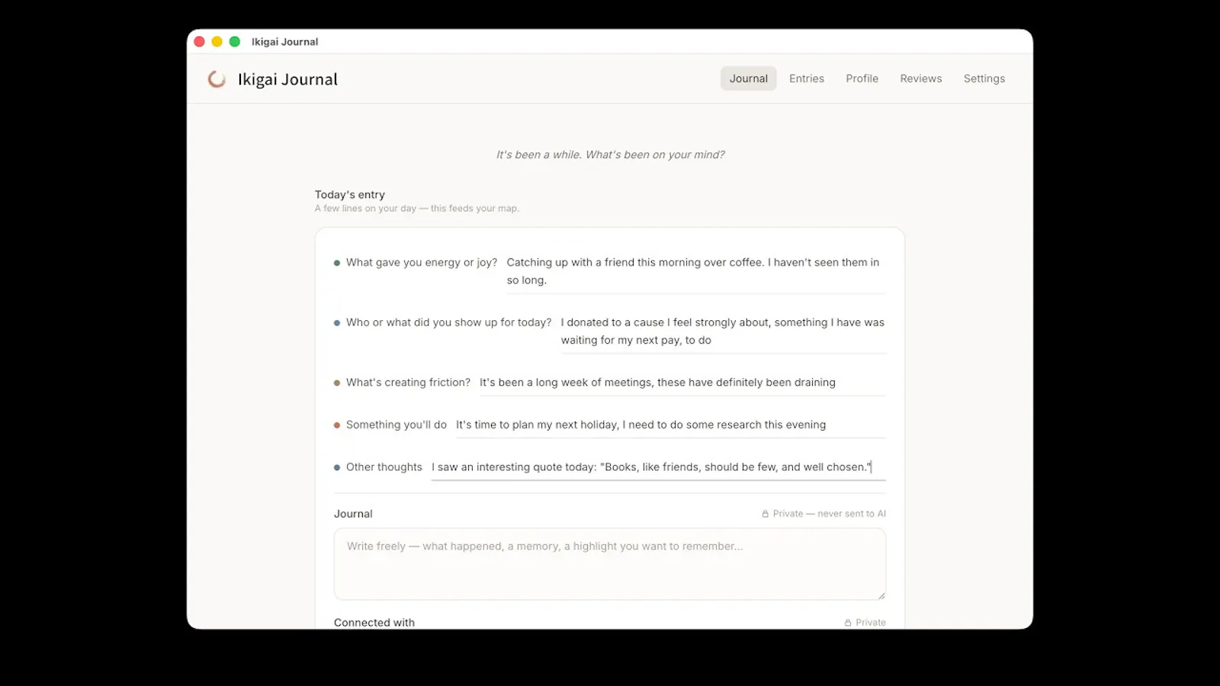This screenshot has height=686, width=1220.
Task: Edit the 'Who or what did you show up for' answer
Action: pos(723,332)
